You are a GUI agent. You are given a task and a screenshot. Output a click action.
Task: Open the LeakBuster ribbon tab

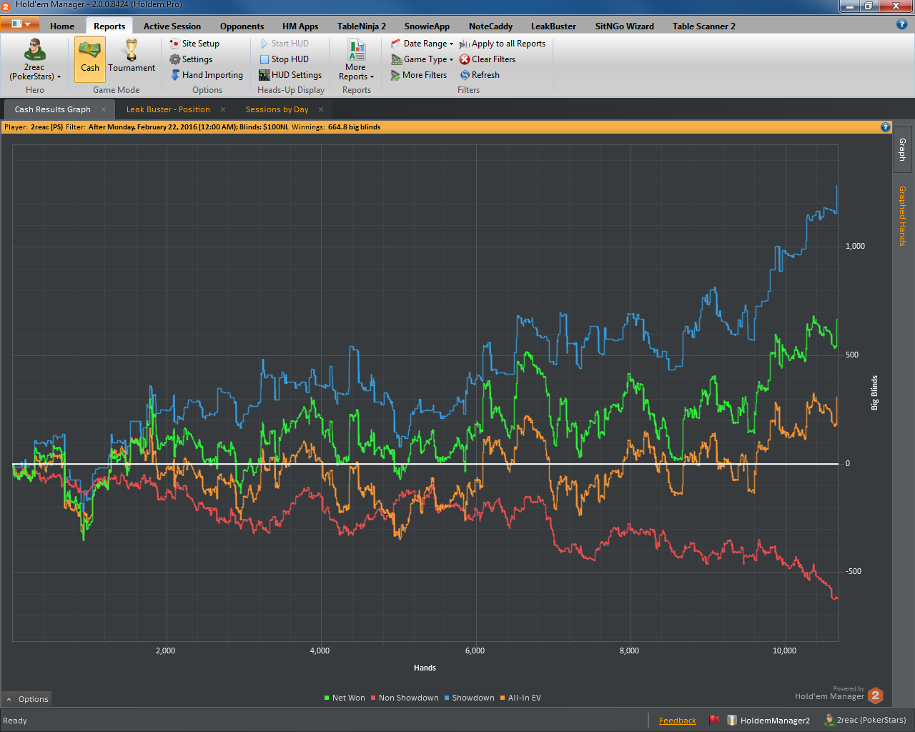click(x=553, y=26)
